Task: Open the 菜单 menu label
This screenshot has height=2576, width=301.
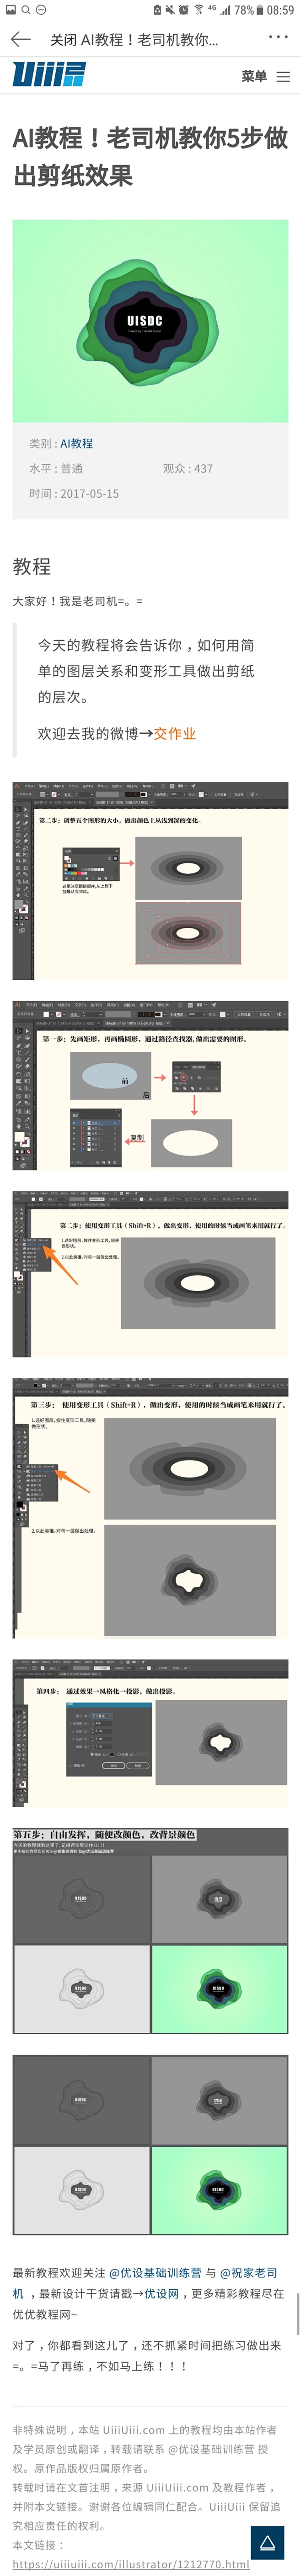Action: (x=254, y=77)
